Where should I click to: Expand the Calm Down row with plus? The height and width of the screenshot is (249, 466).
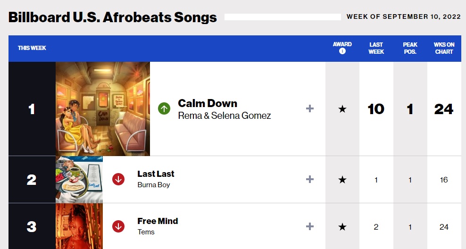310,109
